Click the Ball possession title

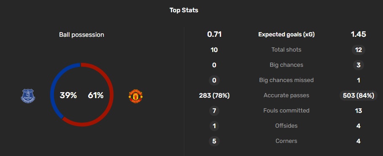tap(81, 35)
